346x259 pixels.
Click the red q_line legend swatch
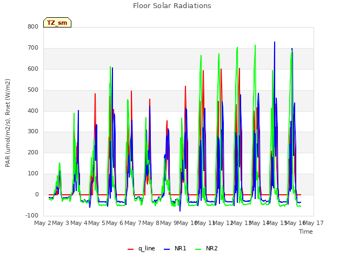click(130, 249)
